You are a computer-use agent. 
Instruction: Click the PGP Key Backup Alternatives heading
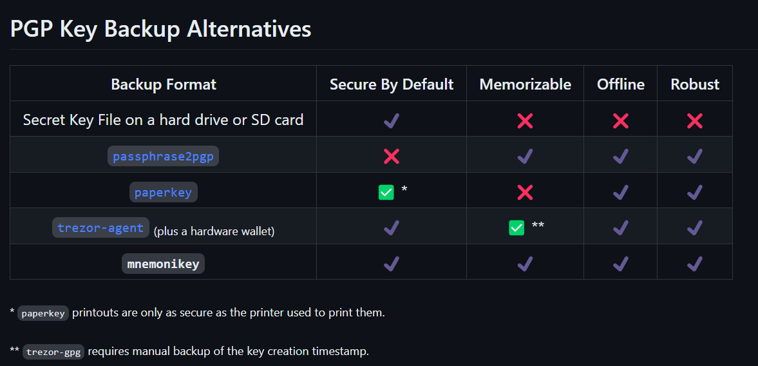(x=161, y=29)
